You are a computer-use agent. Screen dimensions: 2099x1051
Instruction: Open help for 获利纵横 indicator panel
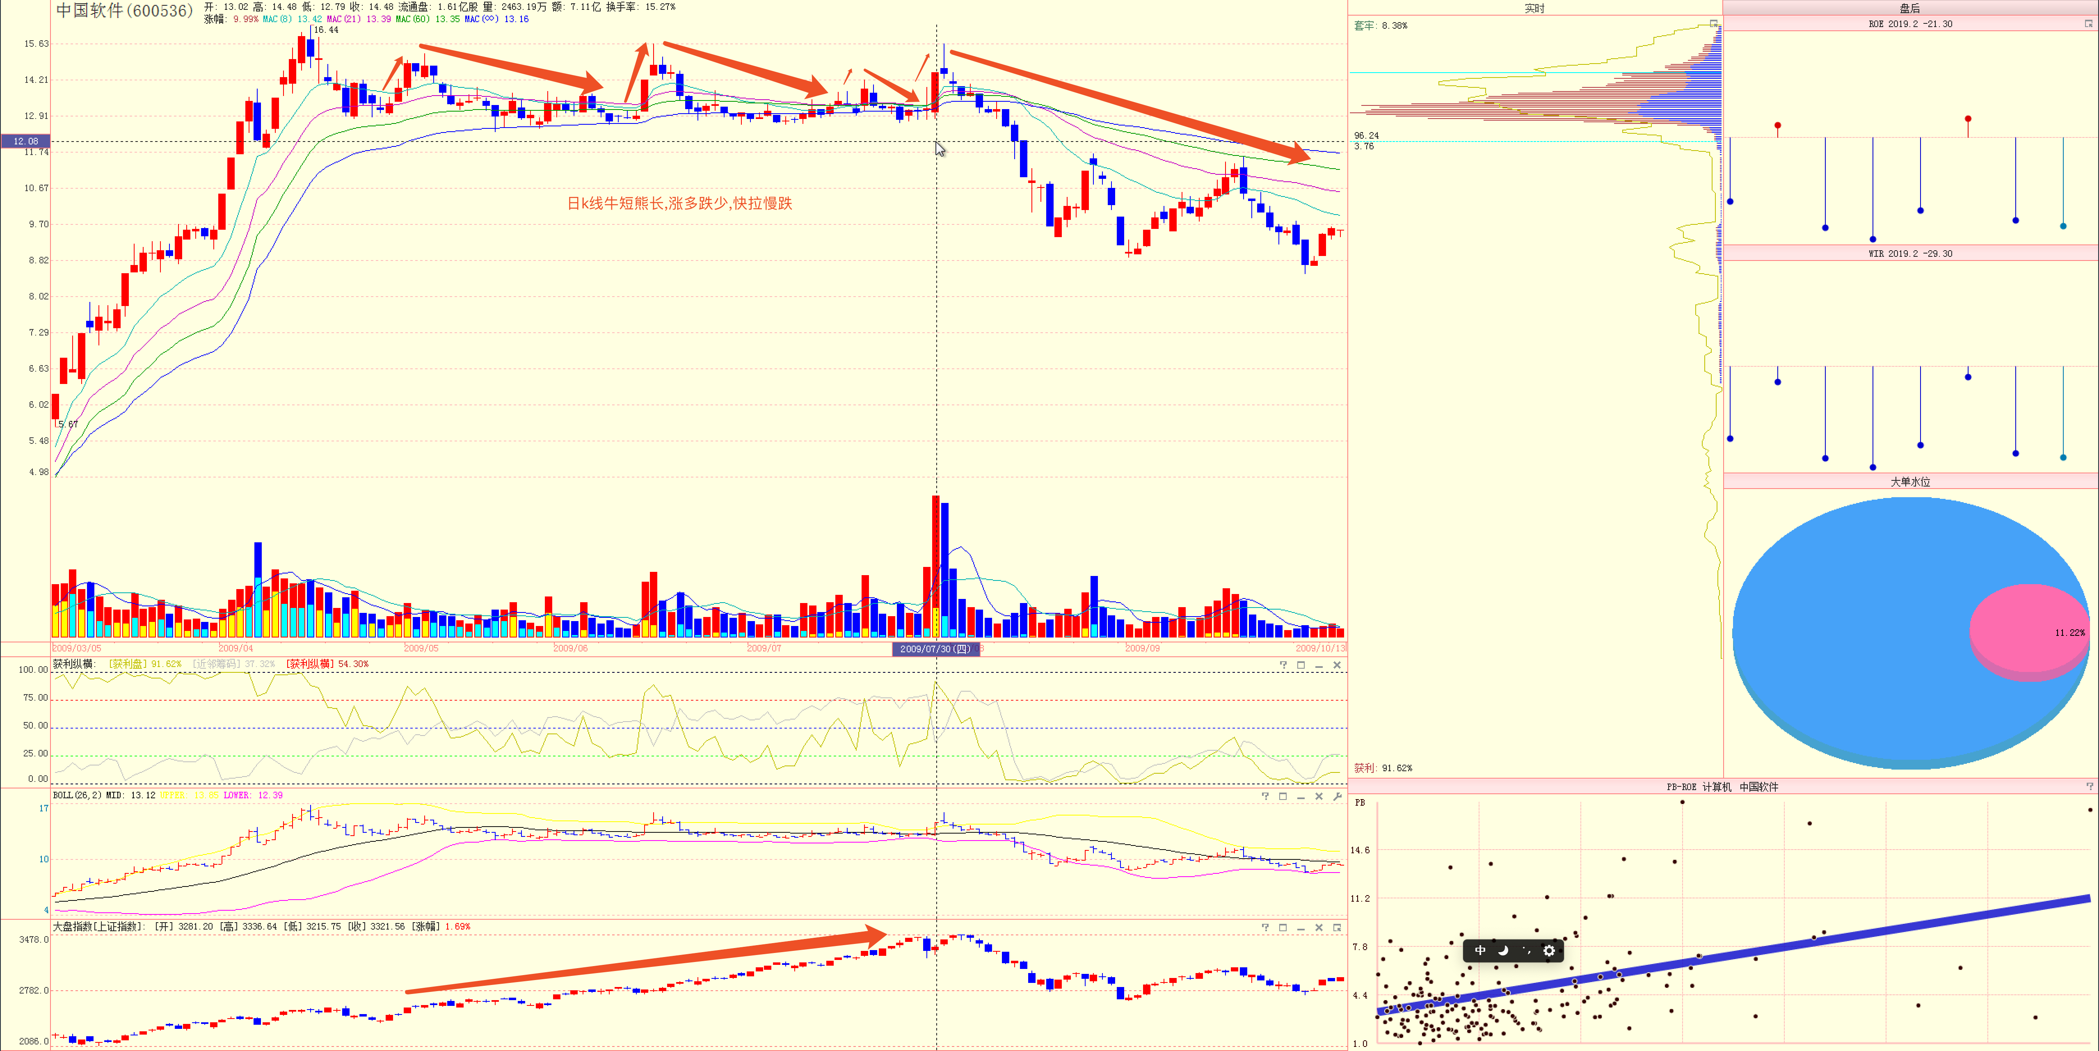pyautogui.click(x=1283, y=665)
